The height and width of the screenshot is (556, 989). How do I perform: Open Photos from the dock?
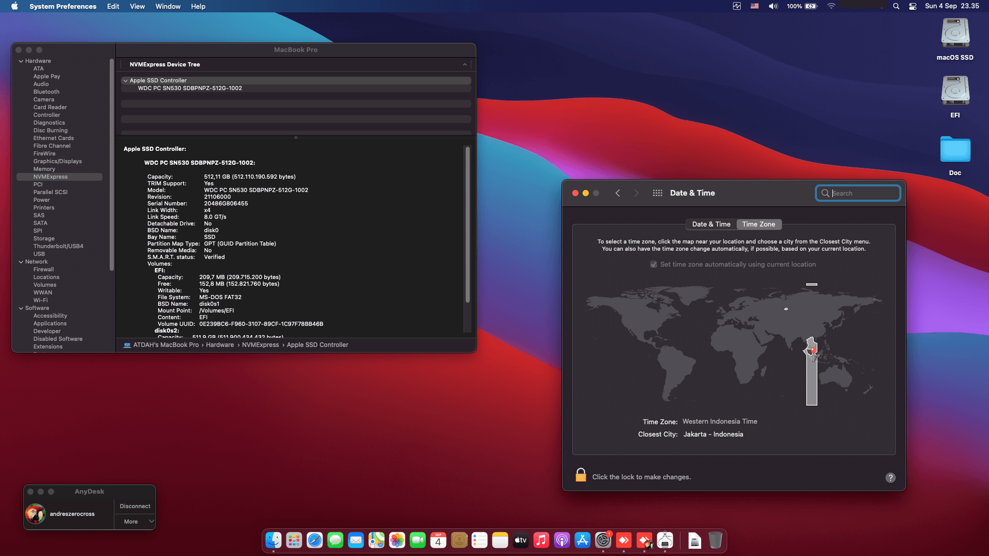(x=397, y=540)
